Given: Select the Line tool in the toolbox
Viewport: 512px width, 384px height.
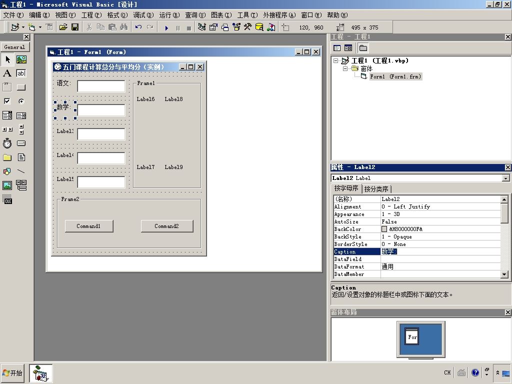Looking at the screenshot, I should click(21, 171).
